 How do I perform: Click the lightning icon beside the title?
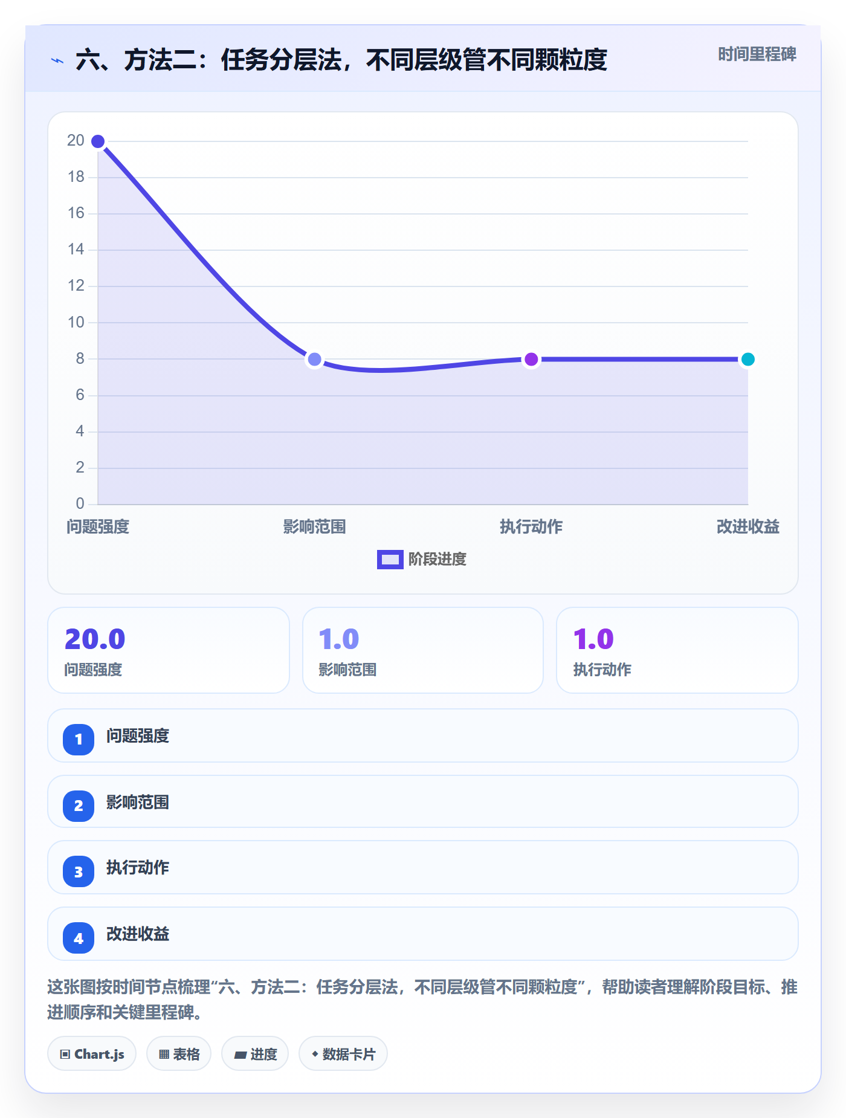point(57,60)
